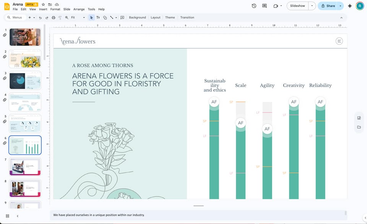Open the Insert menu
The image size is (367, 224).
click(x=43, y=9)
